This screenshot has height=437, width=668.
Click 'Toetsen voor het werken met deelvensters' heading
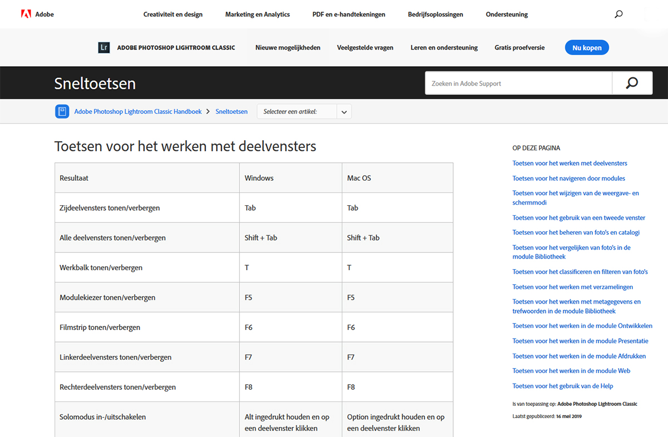tap(185, 146)
